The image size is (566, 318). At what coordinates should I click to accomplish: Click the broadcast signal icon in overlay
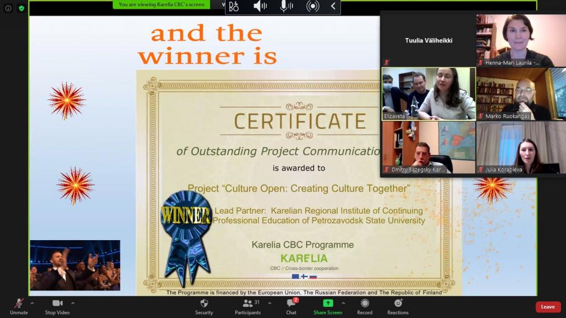tap(313, 6)
